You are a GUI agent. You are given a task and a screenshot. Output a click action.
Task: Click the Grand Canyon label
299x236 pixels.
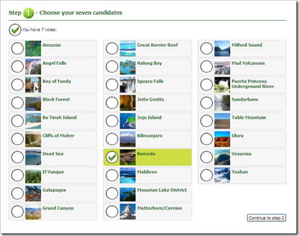pyautogui.click(x=58, y=208)
